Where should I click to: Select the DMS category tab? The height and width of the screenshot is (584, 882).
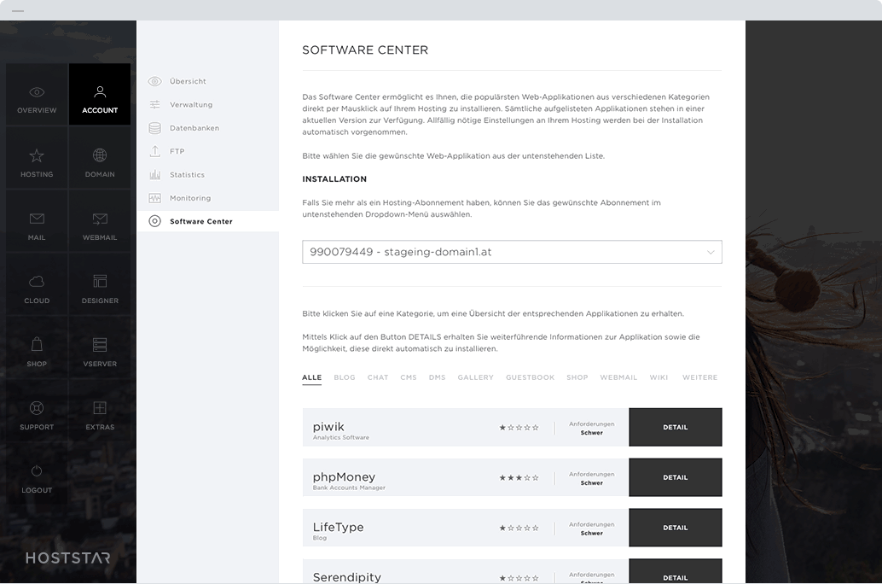[x=437, y=377]
